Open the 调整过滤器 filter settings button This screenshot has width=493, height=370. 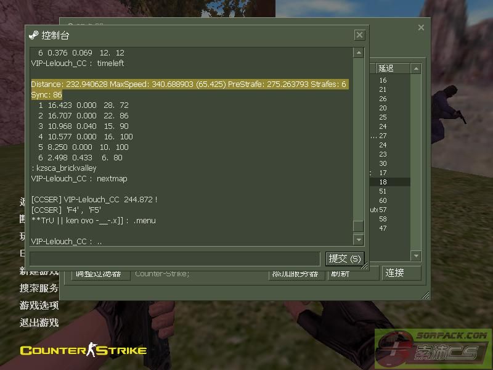pos(99,274)
